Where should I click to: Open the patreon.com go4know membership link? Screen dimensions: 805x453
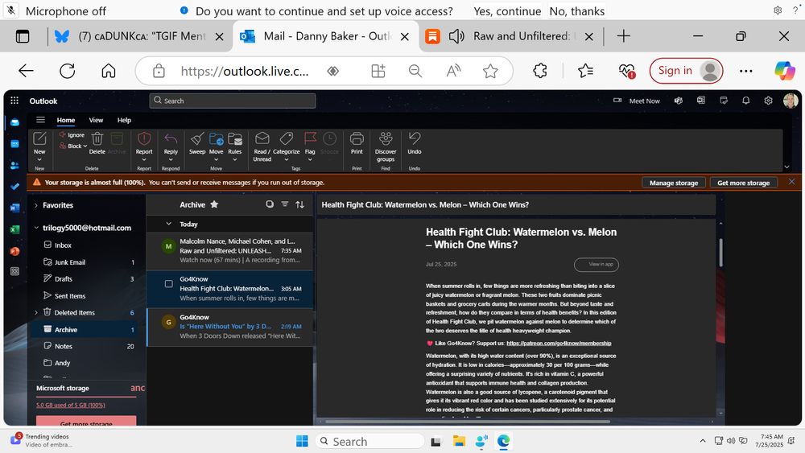559,344
